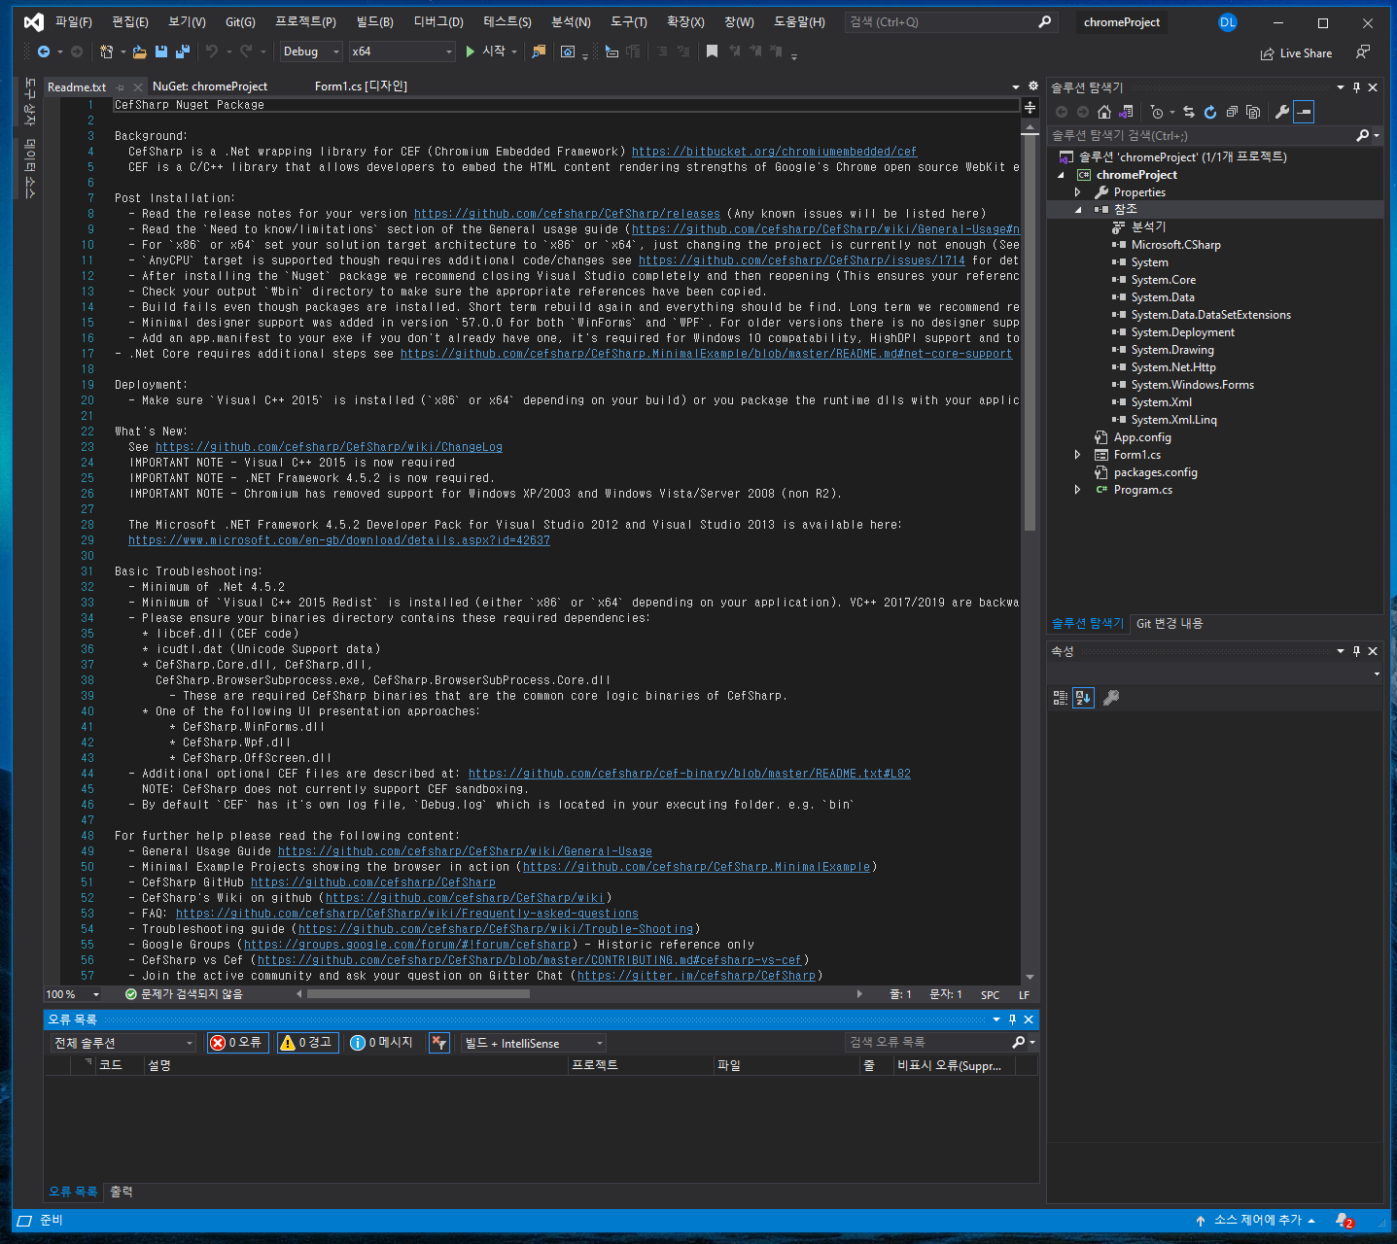Toggle the 0 경고 warnings filter
1397x1244 pixels.
coord(307,1043)
